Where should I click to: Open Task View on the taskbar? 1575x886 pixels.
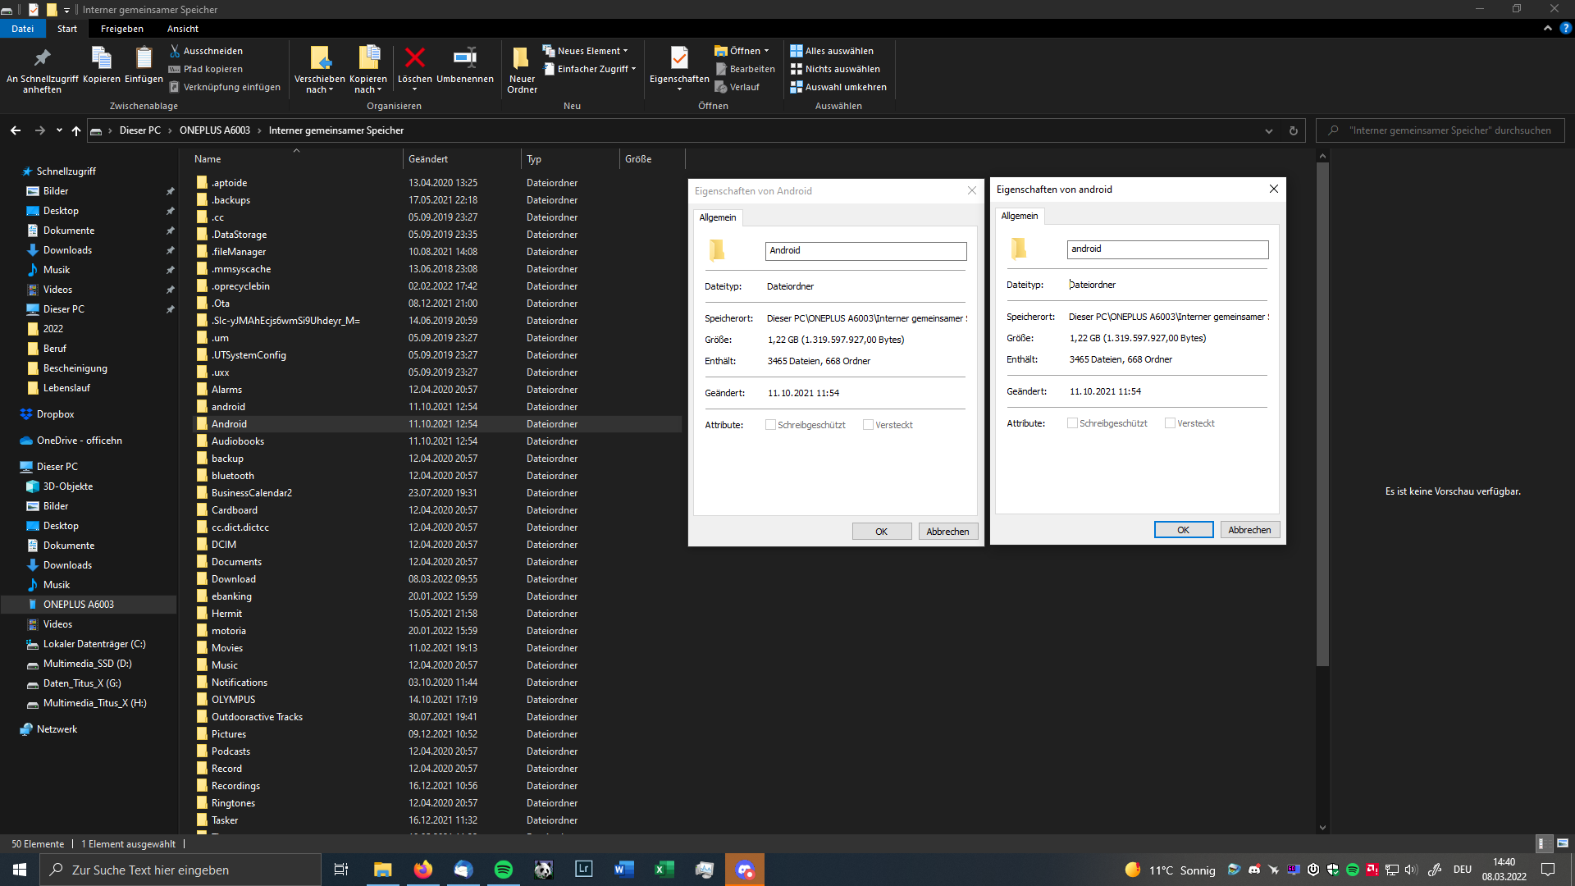(x=341, y=870)
